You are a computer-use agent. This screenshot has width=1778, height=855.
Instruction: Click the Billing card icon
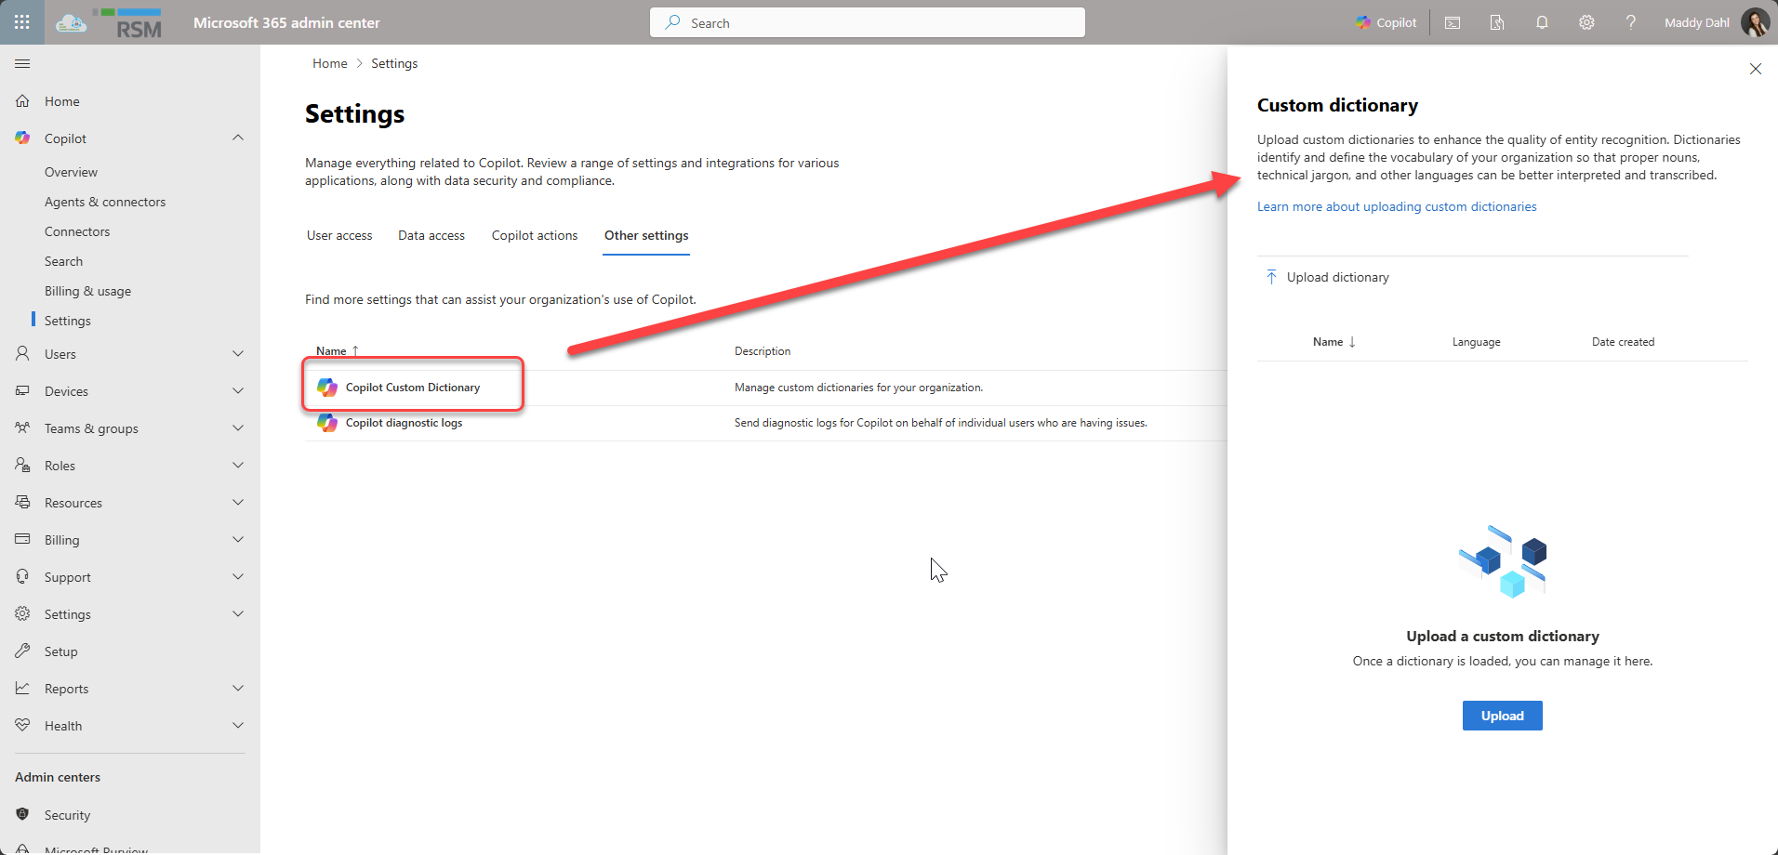(x=22, y=540)
